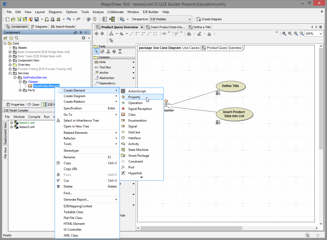Click the Define Title use case

[230, 86]
